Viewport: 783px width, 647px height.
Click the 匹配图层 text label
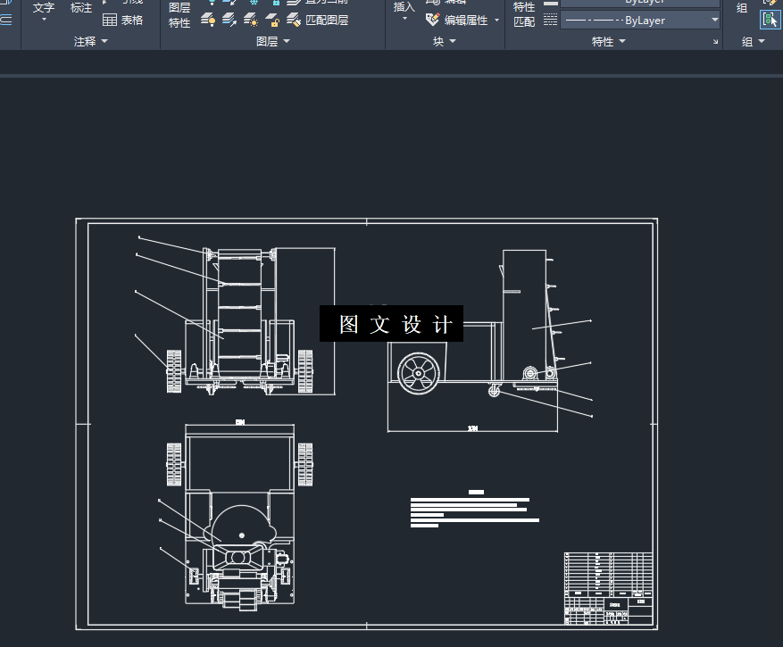(327, 21)
